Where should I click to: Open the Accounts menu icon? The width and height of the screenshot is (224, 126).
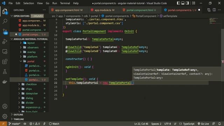pyautogui.click(x=5, y=106)
